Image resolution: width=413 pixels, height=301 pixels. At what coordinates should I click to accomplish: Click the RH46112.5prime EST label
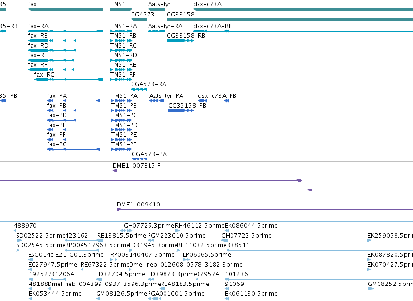point(199,226)
